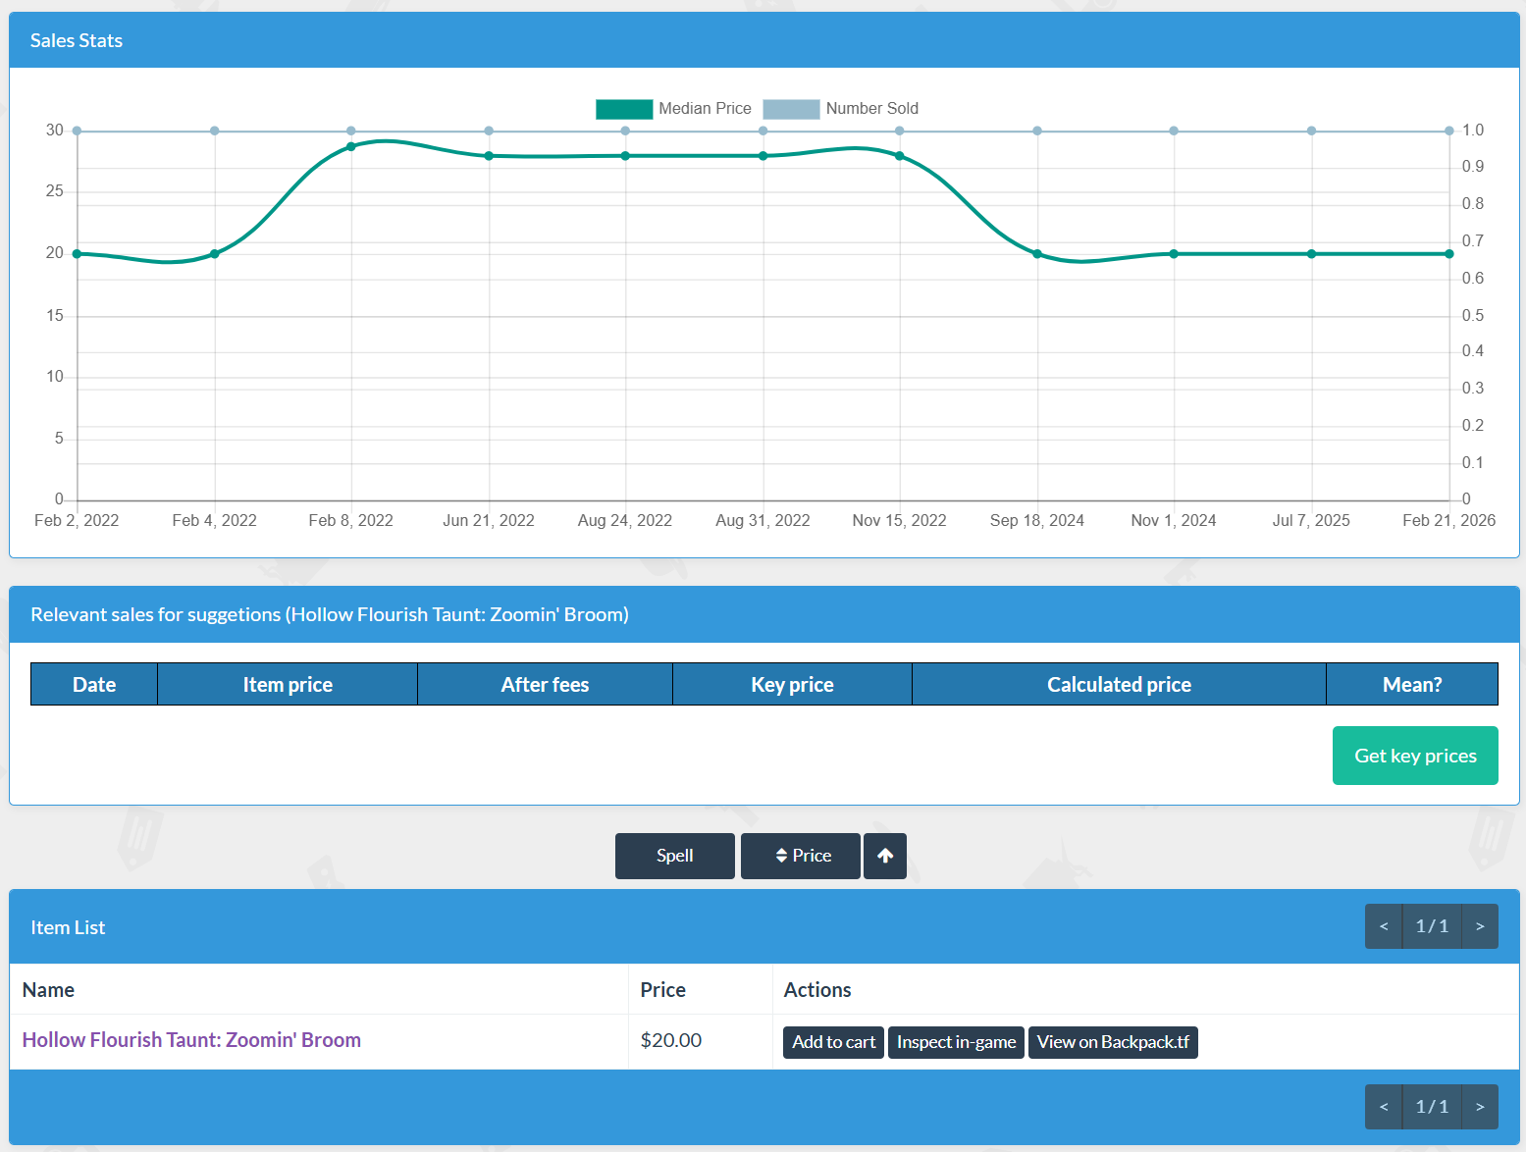Filter items by Spell
The image size is (1526, 1152).
[675, 856]
